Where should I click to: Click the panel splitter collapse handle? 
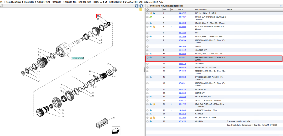pyautogui.click(x=145, y=70)
